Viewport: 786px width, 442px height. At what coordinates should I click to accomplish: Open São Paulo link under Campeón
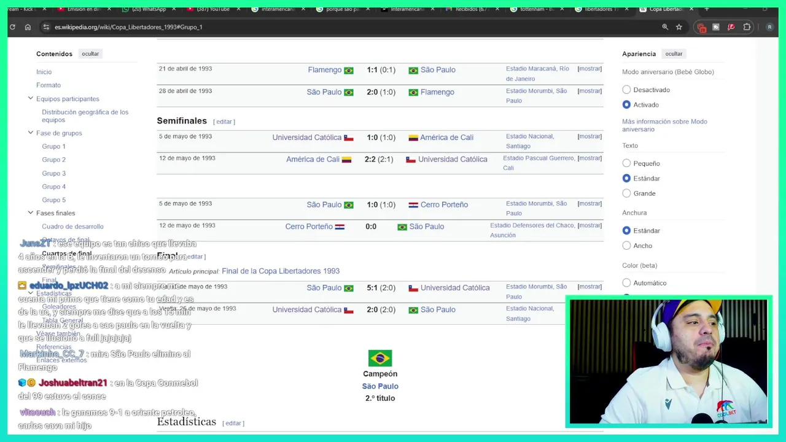[x=380, y=386]
